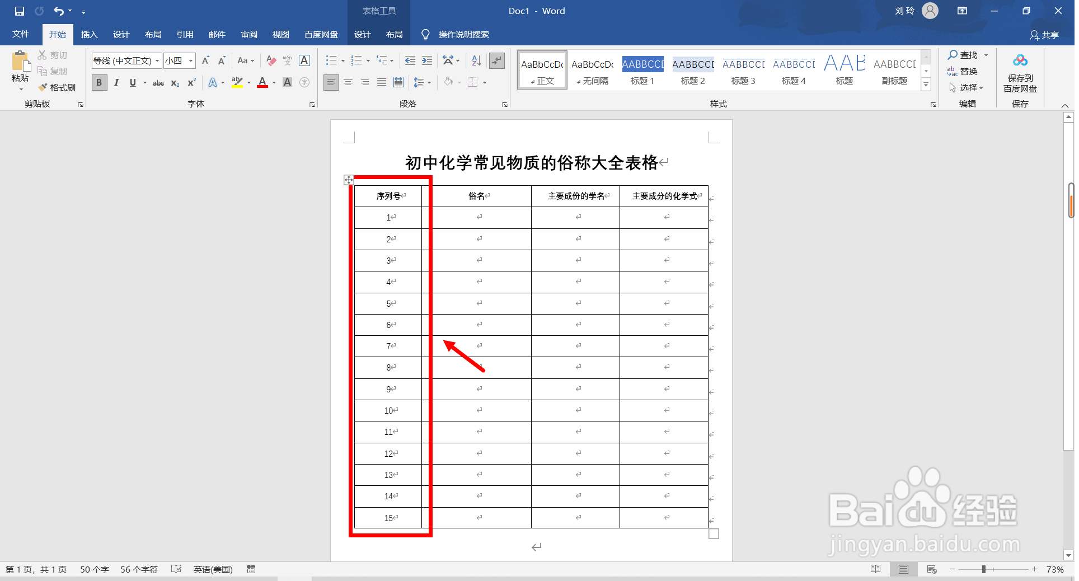Viewport: 1079px width, 581px height.
Task: Open the 表格工具 布局 tab
Action: (x=395, y=34)
